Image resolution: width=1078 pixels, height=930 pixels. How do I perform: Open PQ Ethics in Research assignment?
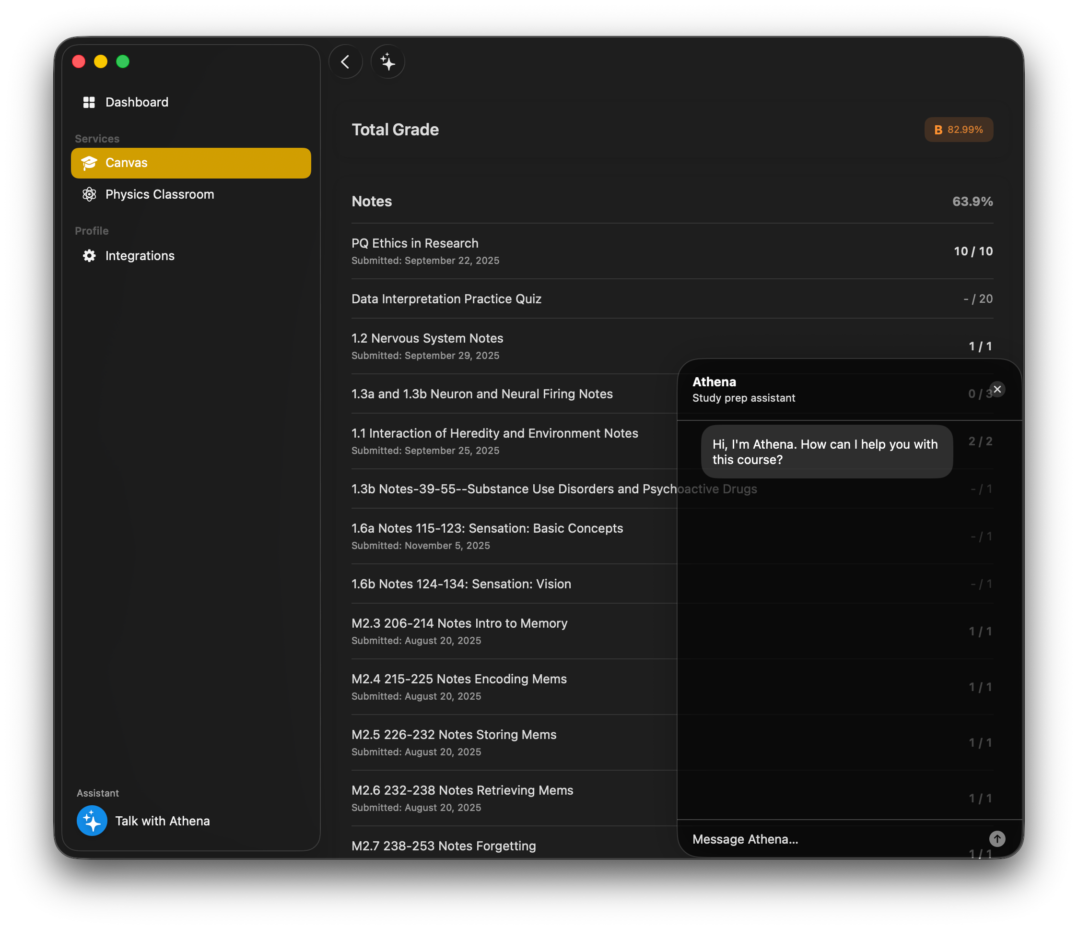click(x=415, y=243)
